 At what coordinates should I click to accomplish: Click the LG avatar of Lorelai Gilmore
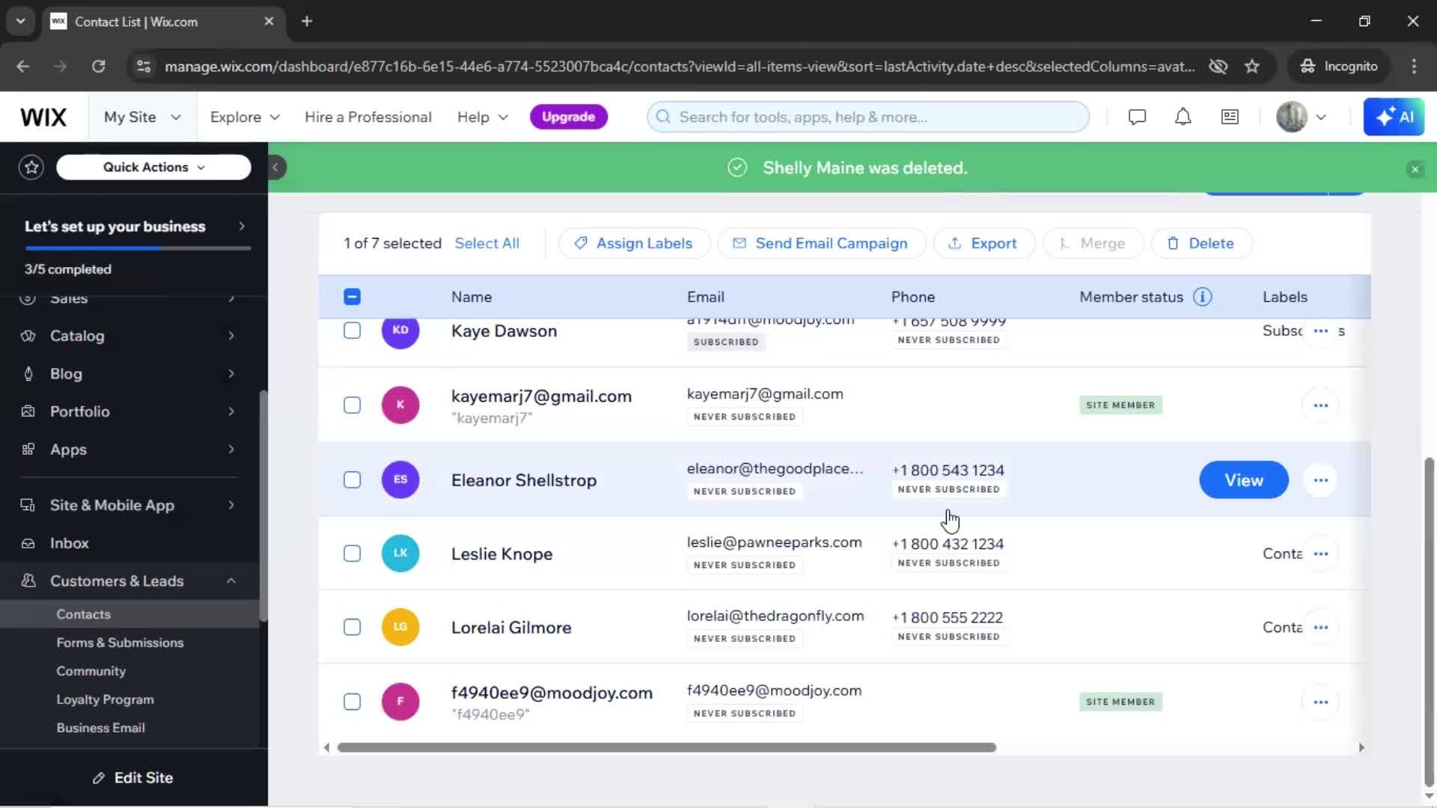coord(400,627)
